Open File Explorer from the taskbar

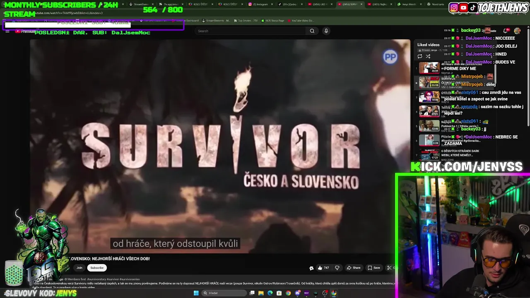(261, 293)
